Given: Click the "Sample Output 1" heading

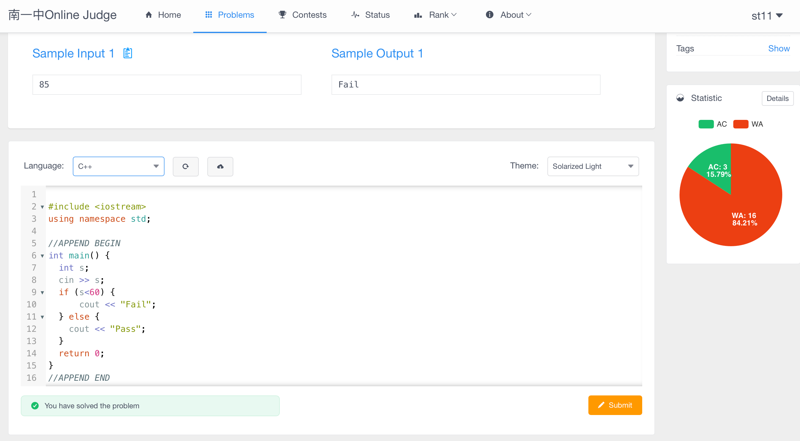Looking at the screenshot, I should click(x=377, y=53).
